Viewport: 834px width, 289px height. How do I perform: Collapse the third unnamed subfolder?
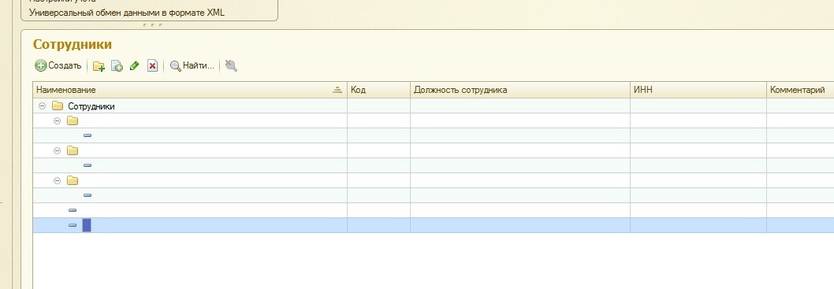(x=58, y=180)
